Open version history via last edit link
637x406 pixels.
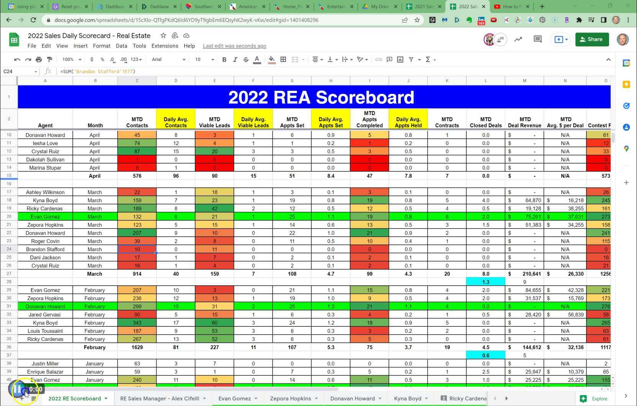234,46
